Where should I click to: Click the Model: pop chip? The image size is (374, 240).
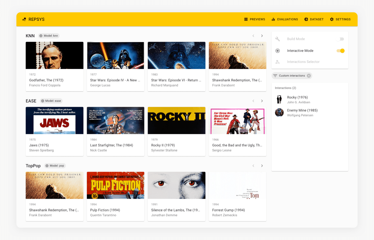[x=55, y=166]
